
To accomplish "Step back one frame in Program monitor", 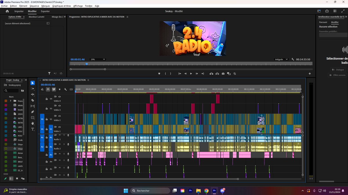I will coord(186,74).
